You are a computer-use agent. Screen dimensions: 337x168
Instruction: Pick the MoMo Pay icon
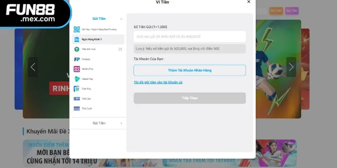pos(77,69)
